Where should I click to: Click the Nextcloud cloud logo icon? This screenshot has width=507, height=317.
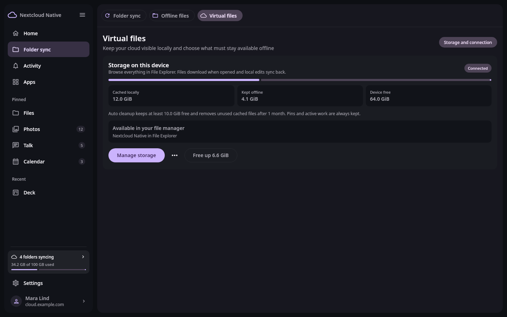point(12,15)
